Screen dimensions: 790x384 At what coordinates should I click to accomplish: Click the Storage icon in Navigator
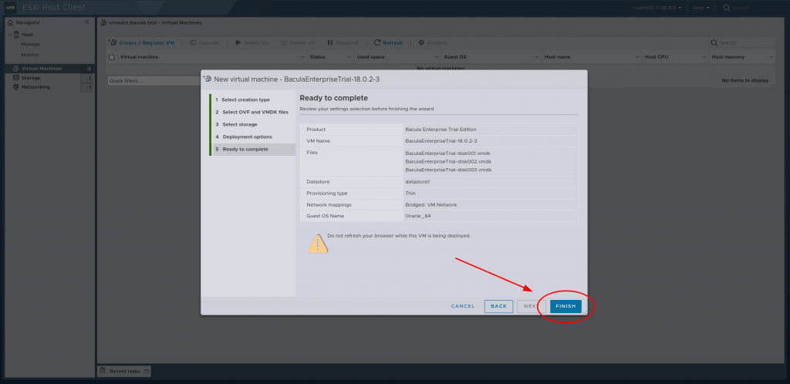(15, 78)
